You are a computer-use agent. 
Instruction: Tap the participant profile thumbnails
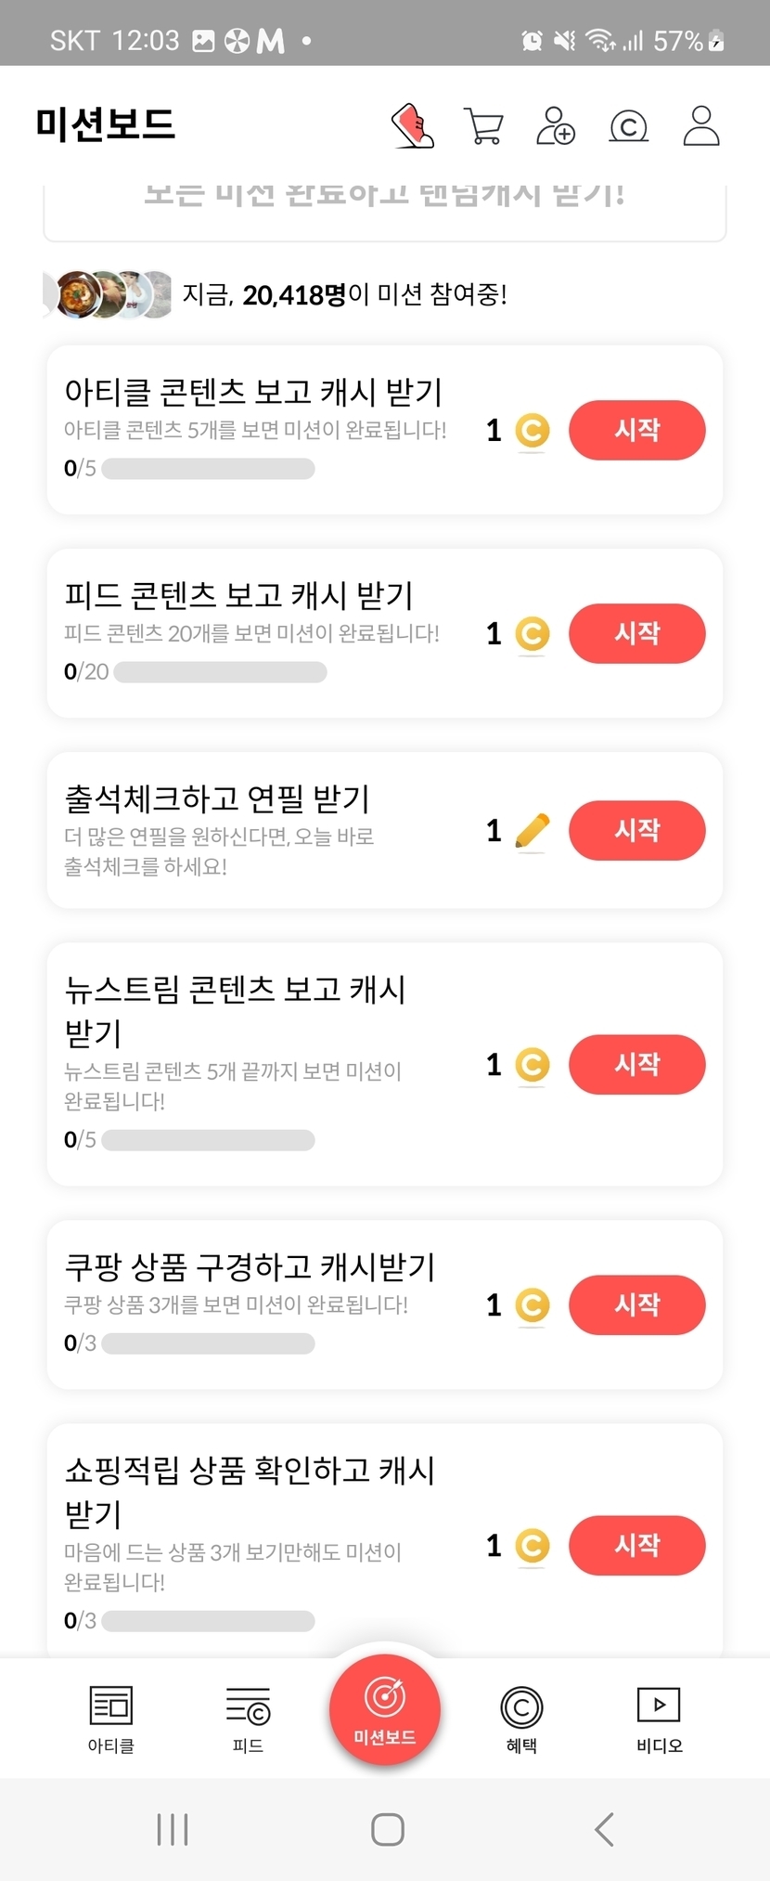(x=109, y=294)
